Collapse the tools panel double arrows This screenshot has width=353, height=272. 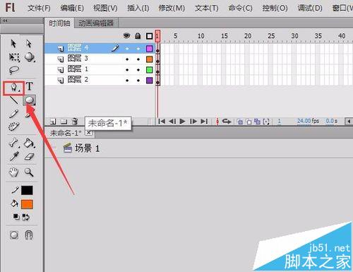(5, 20)
